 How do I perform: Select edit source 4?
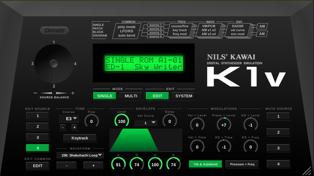[x=38, y=148]
